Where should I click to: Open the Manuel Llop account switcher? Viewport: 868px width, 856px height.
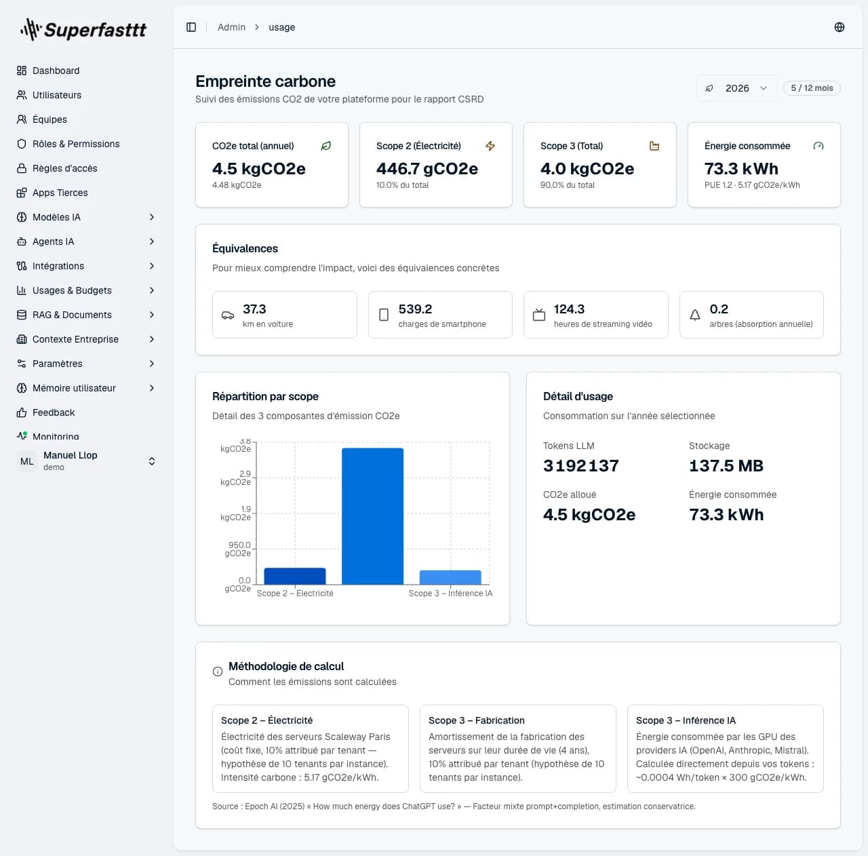tap(87, 461)
